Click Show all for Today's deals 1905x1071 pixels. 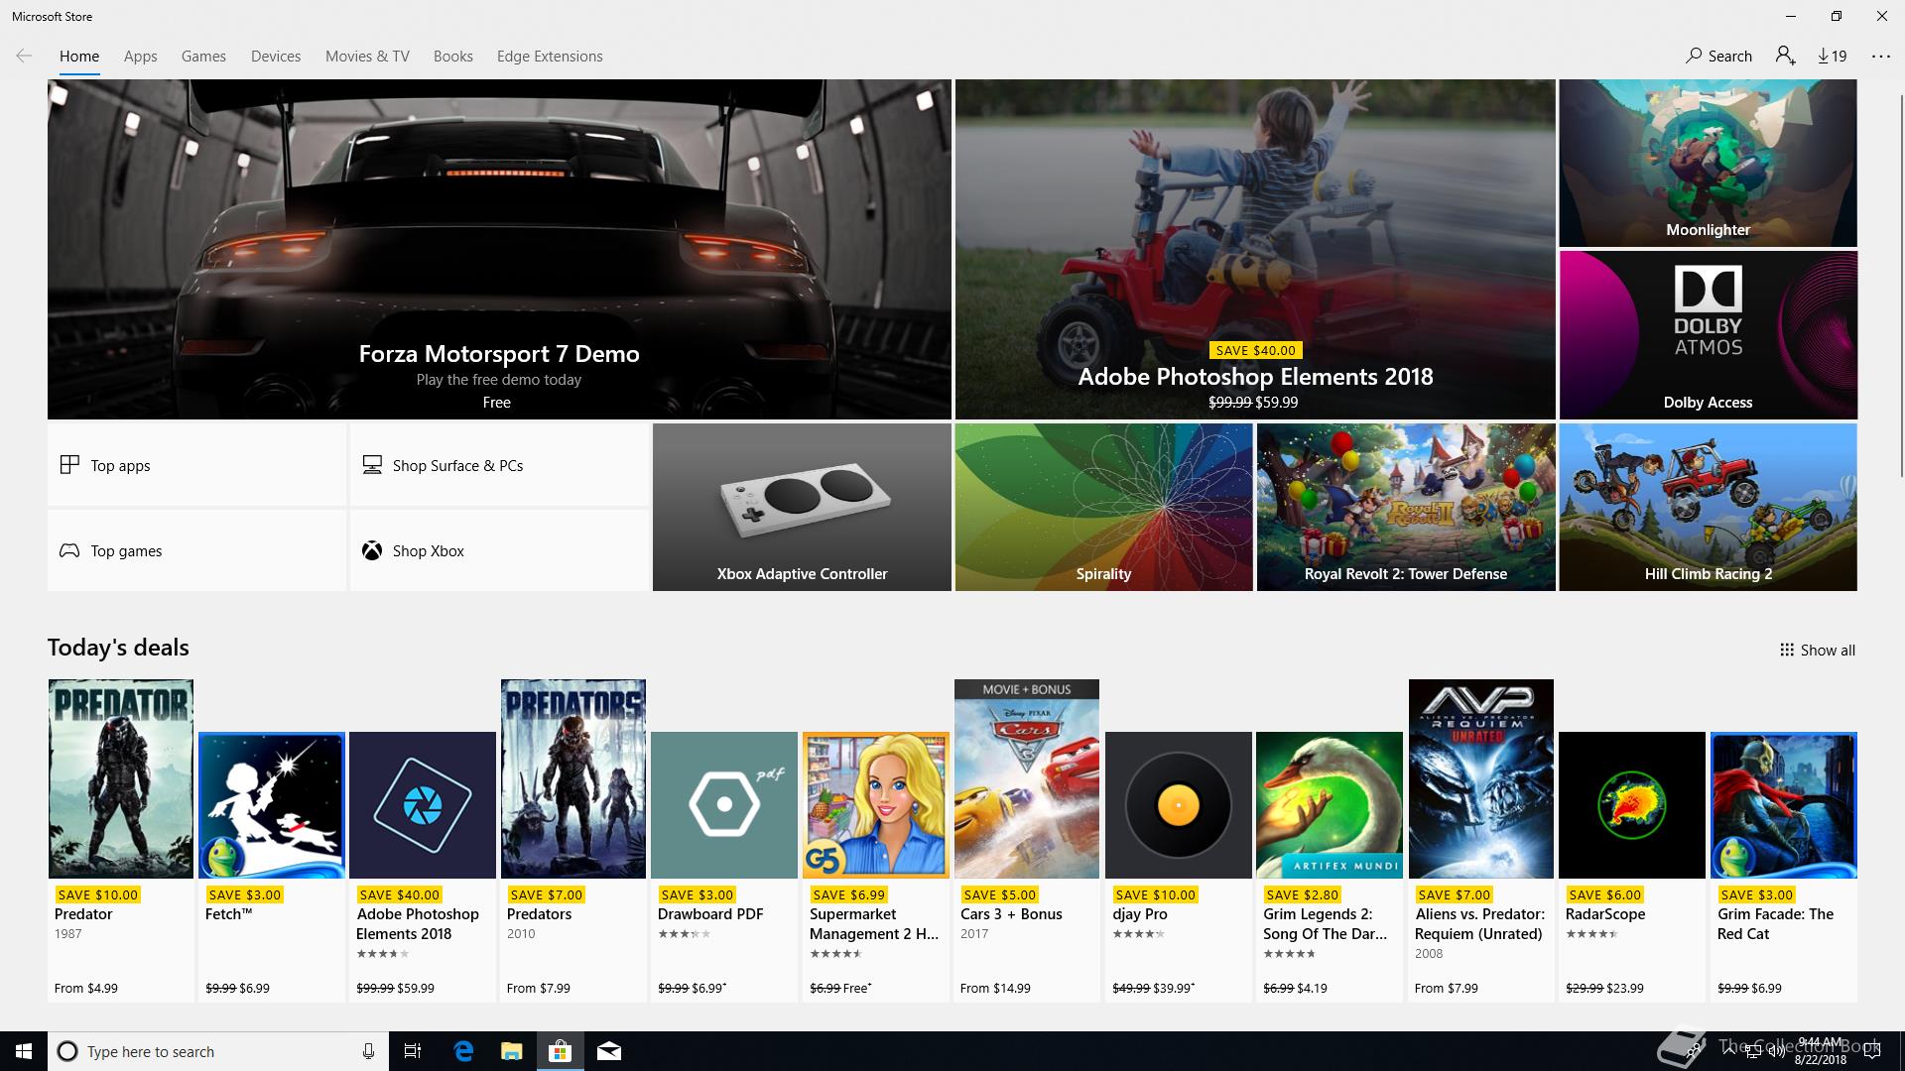1817,651
